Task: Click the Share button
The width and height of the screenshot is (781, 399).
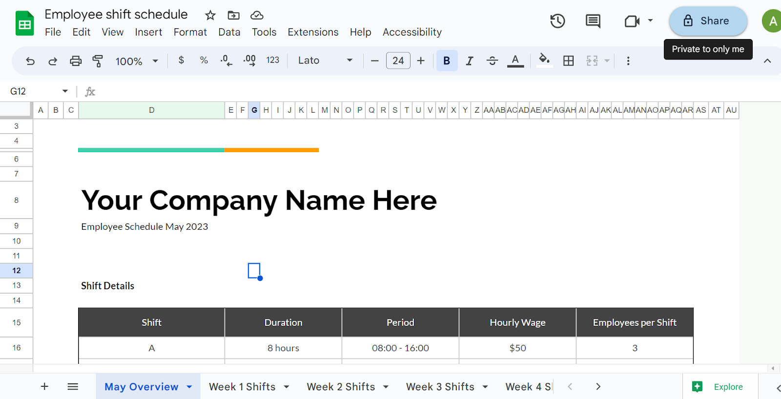Action: tap(708, 21)
